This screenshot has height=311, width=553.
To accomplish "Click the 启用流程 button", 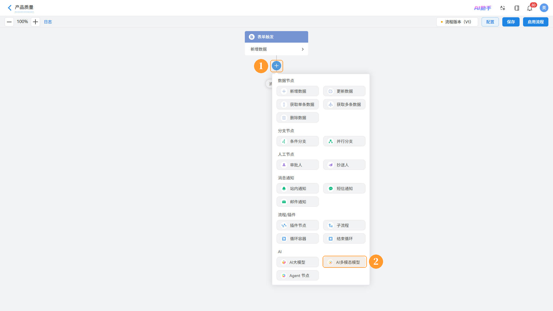I will [536, 22].
